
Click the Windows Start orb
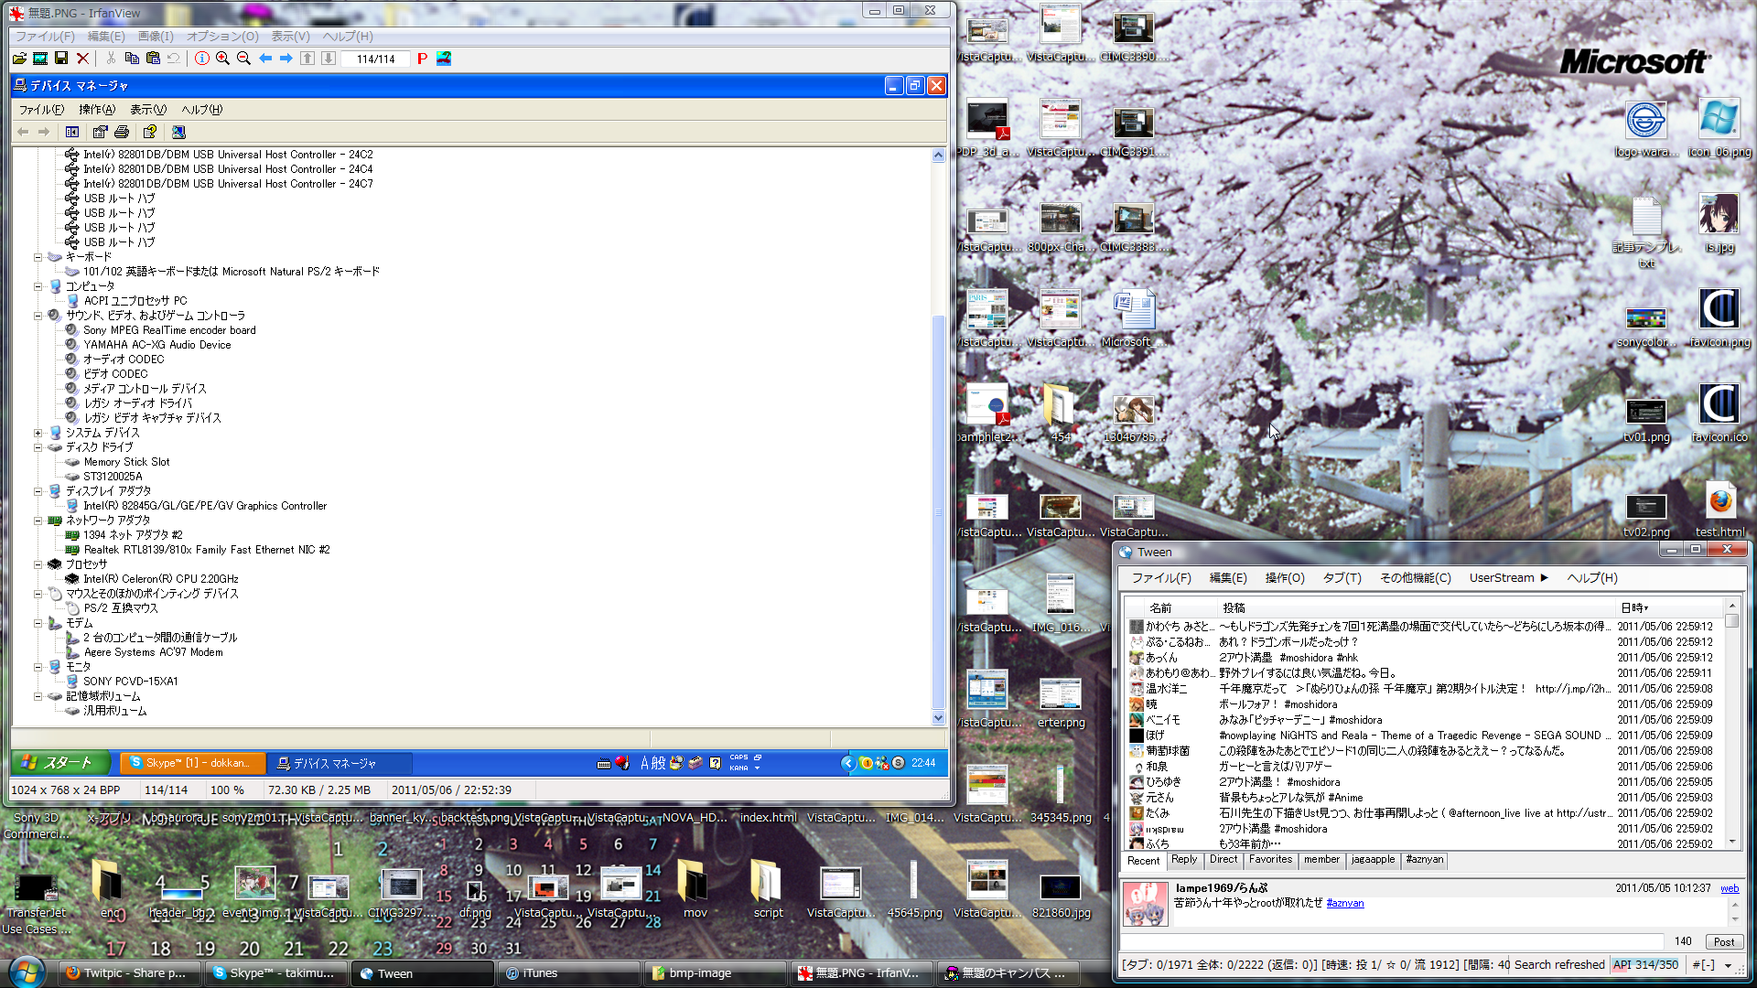click(x=27, y=972)
